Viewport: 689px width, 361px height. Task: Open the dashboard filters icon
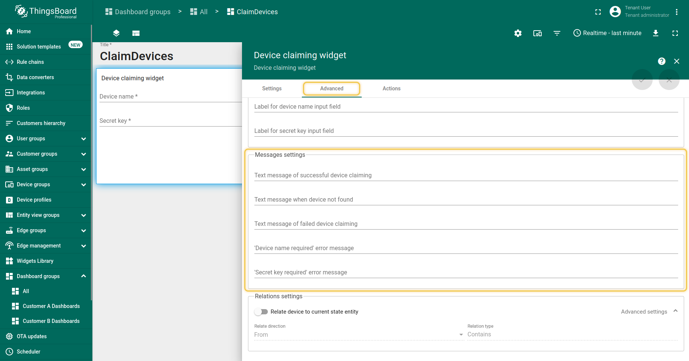coord(557,33)
